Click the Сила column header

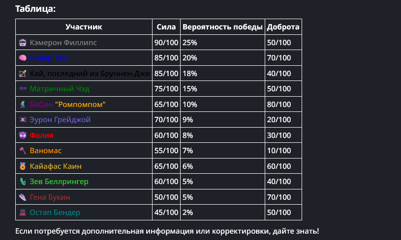click(x=166, y=27)
